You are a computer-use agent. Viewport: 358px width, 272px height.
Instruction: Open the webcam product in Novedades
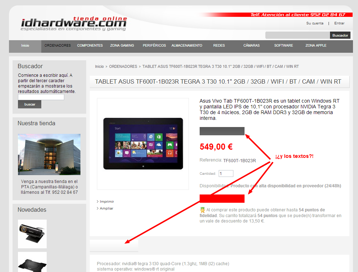coord(32,234)
